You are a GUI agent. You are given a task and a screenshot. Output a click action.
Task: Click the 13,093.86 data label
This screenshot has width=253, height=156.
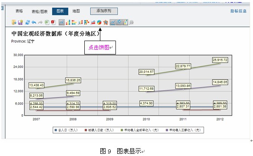point(183,86)
